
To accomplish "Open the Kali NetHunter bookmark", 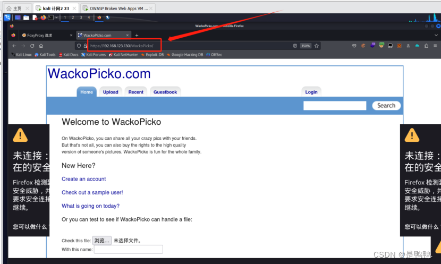I will pyautogui.click(x=123, y=55).
